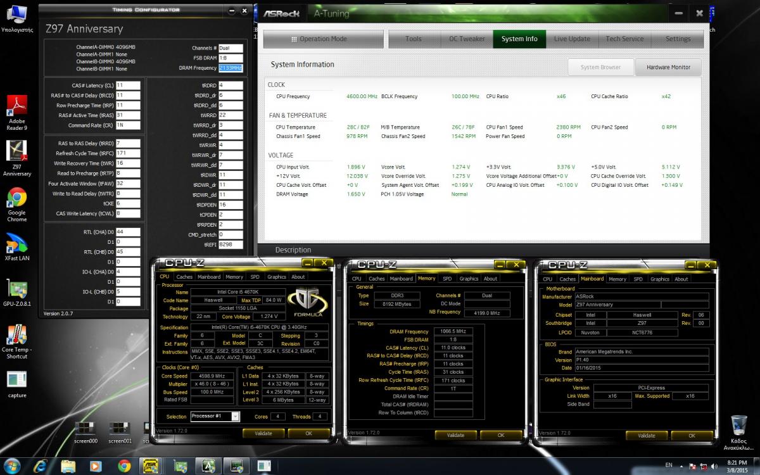Click the tREFI value field
Image resolution: width=760 pixels, height=475 pixels.
pos(231,244)
